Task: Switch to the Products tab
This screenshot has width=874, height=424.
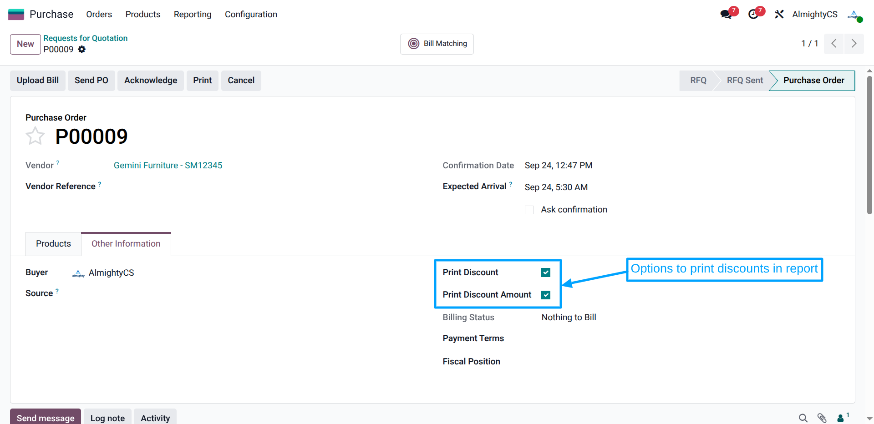Action: (53, 244)
